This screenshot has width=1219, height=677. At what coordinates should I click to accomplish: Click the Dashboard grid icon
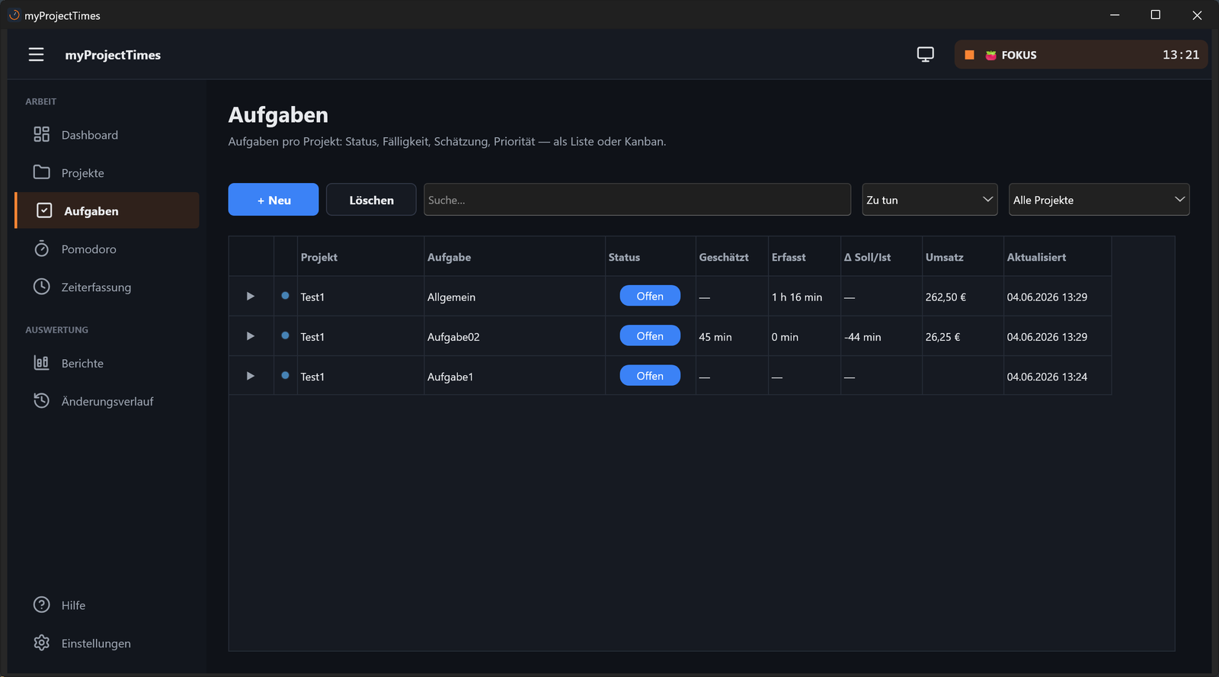point(41,135)
